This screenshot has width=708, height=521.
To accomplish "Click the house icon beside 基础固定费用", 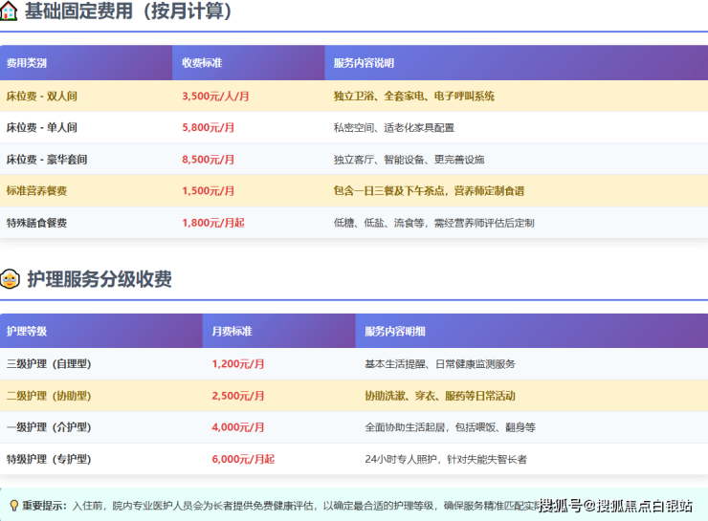I will tap(10, 12).
